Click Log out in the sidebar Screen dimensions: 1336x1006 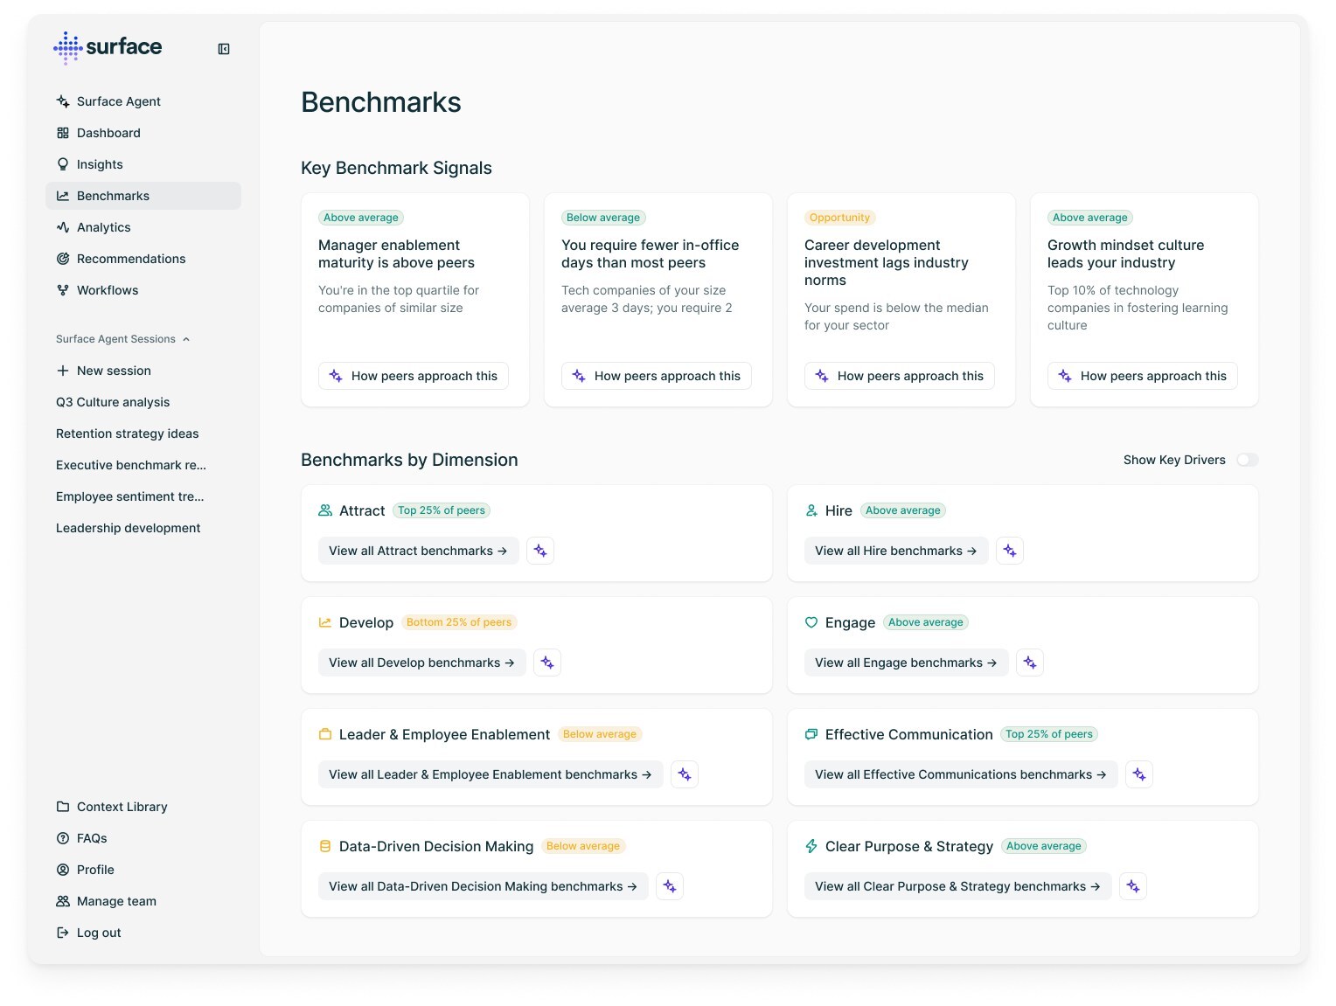tap(99, 933)
